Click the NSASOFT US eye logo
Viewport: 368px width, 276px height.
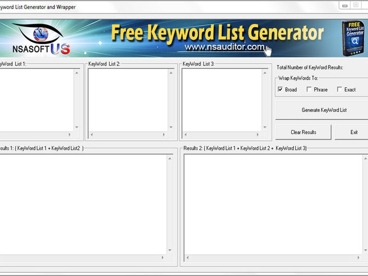41,39
